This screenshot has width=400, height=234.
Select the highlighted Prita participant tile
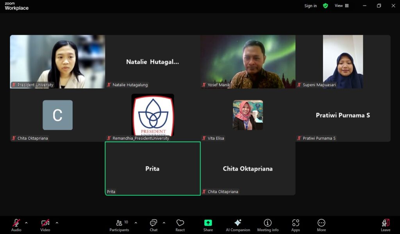[x=152, y=168]
